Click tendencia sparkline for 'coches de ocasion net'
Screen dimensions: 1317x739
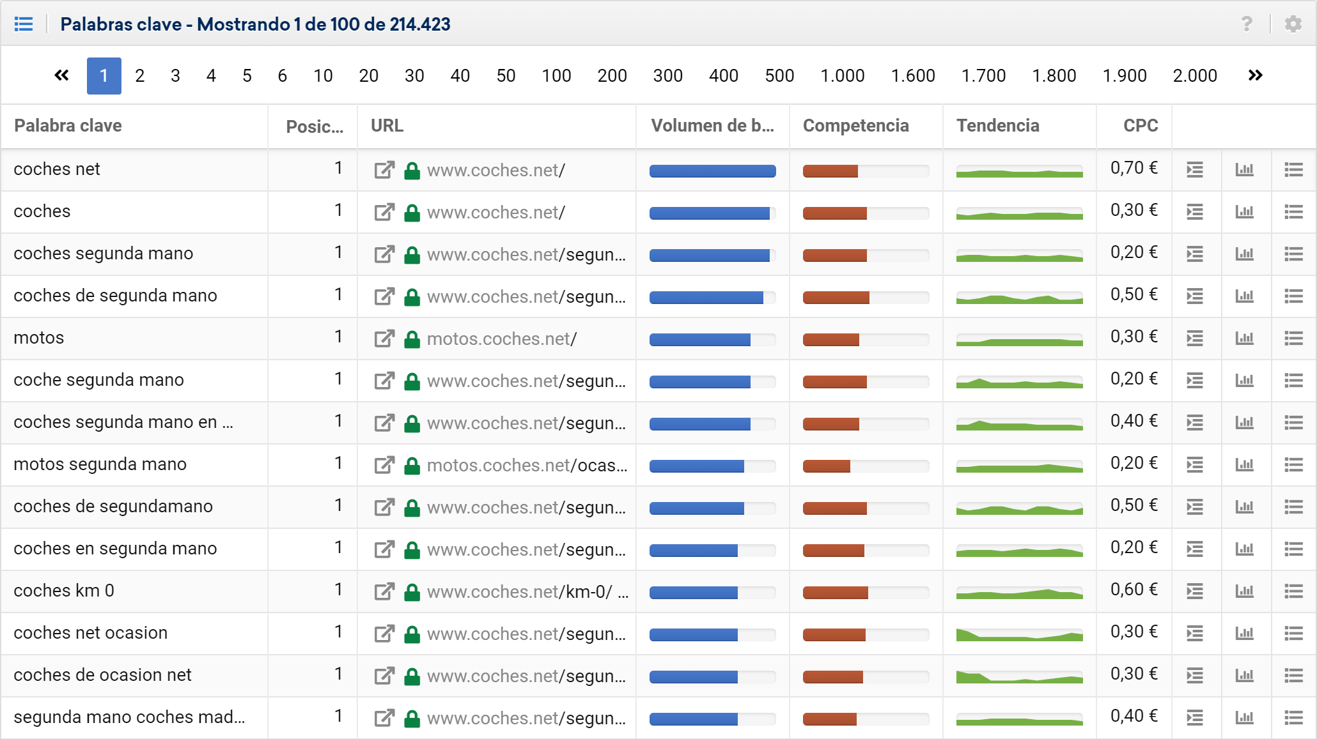tap(1019, 676)
